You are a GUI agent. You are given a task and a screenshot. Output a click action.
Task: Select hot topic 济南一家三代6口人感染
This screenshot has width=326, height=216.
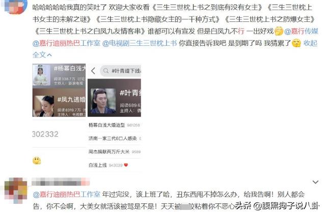(x=114, y=138)
